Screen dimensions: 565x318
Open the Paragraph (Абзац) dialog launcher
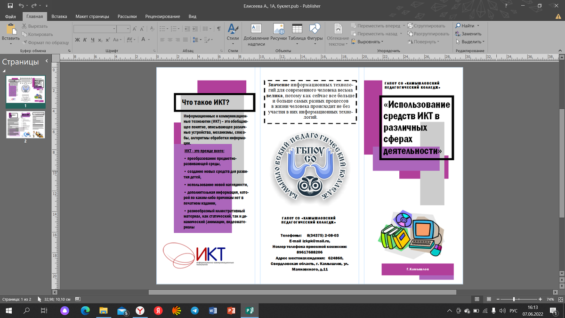coord(221,50)
